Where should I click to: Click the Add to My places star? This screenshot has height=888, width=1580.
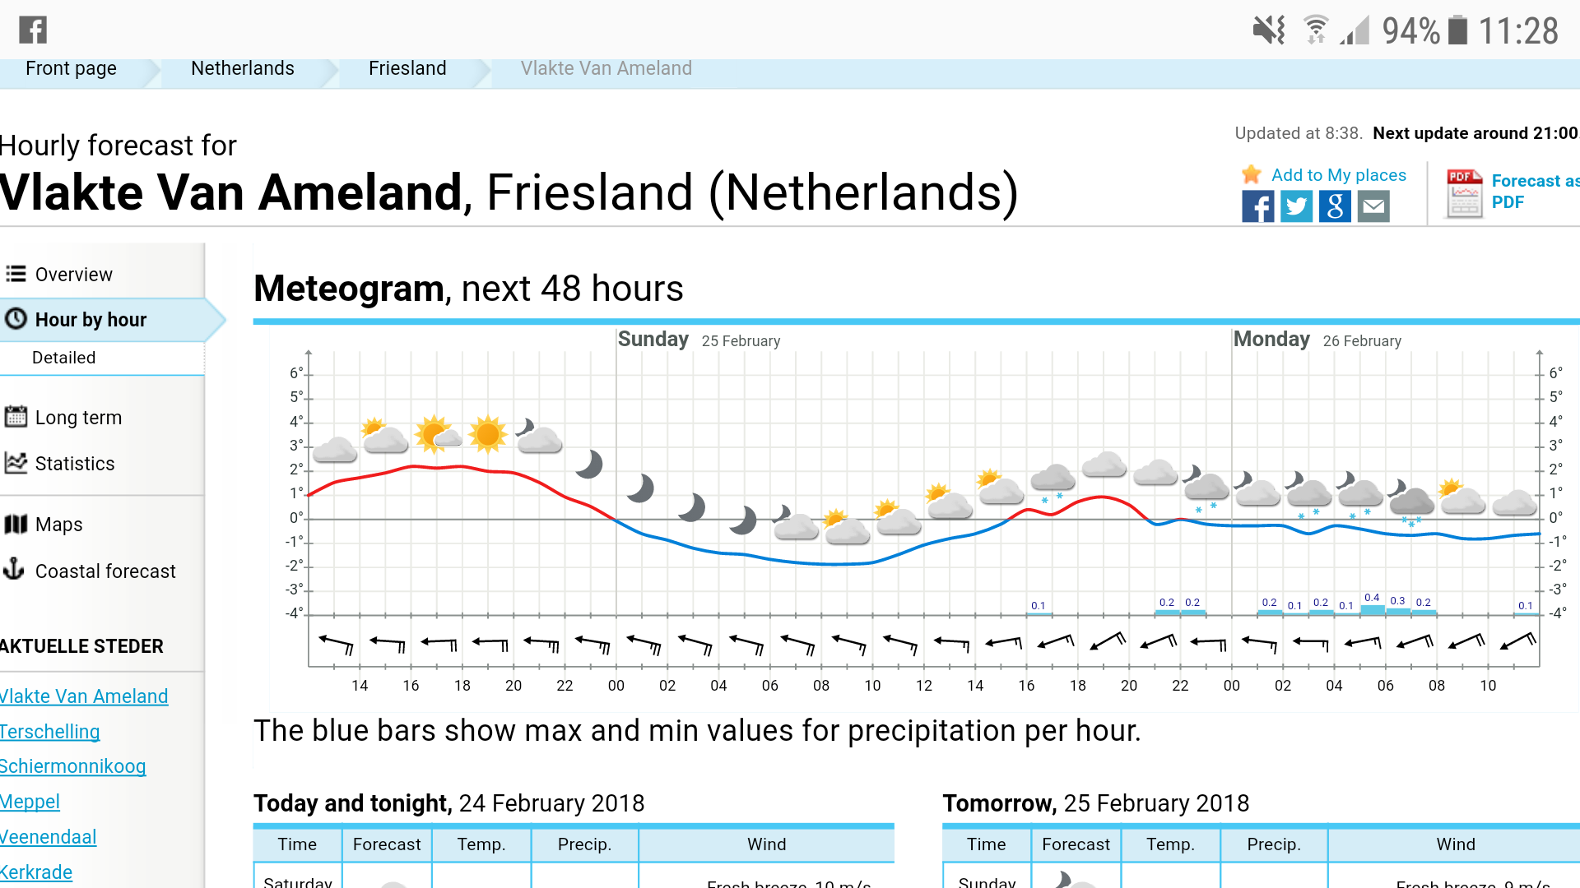pyautogui.click(x=1252, y=174)
